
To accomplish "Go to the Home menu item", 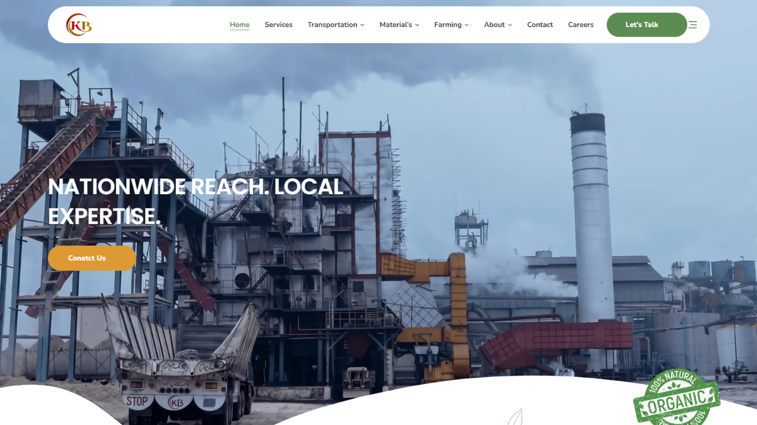I will [239, 25].
